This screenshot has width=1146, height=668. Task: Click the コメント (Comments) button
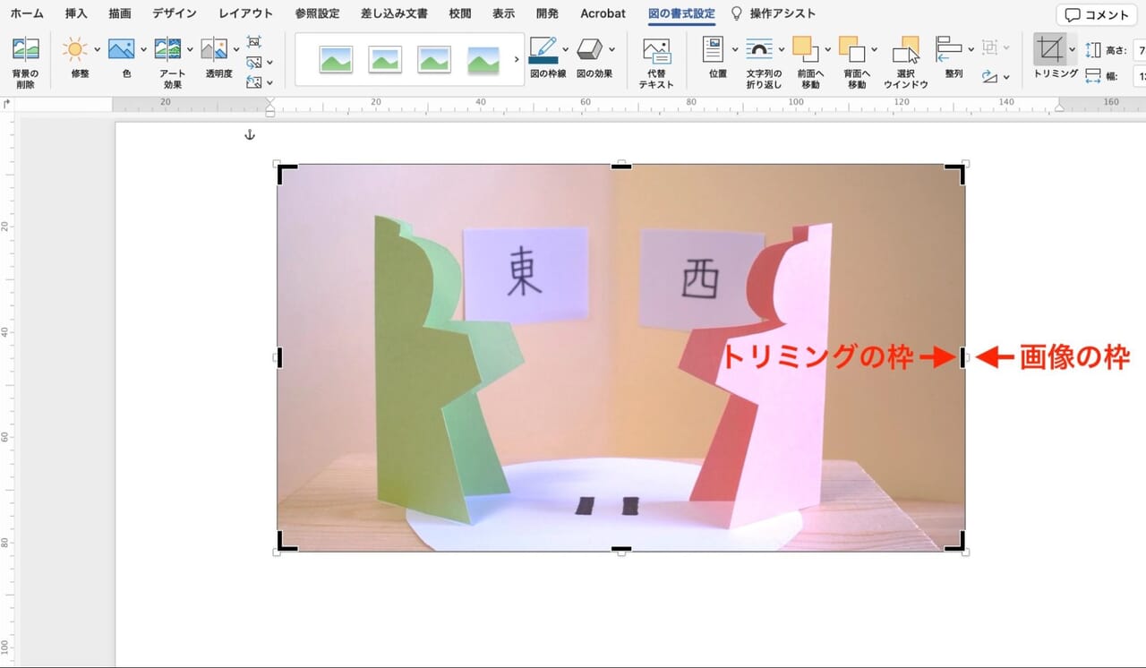[1096, 13]
